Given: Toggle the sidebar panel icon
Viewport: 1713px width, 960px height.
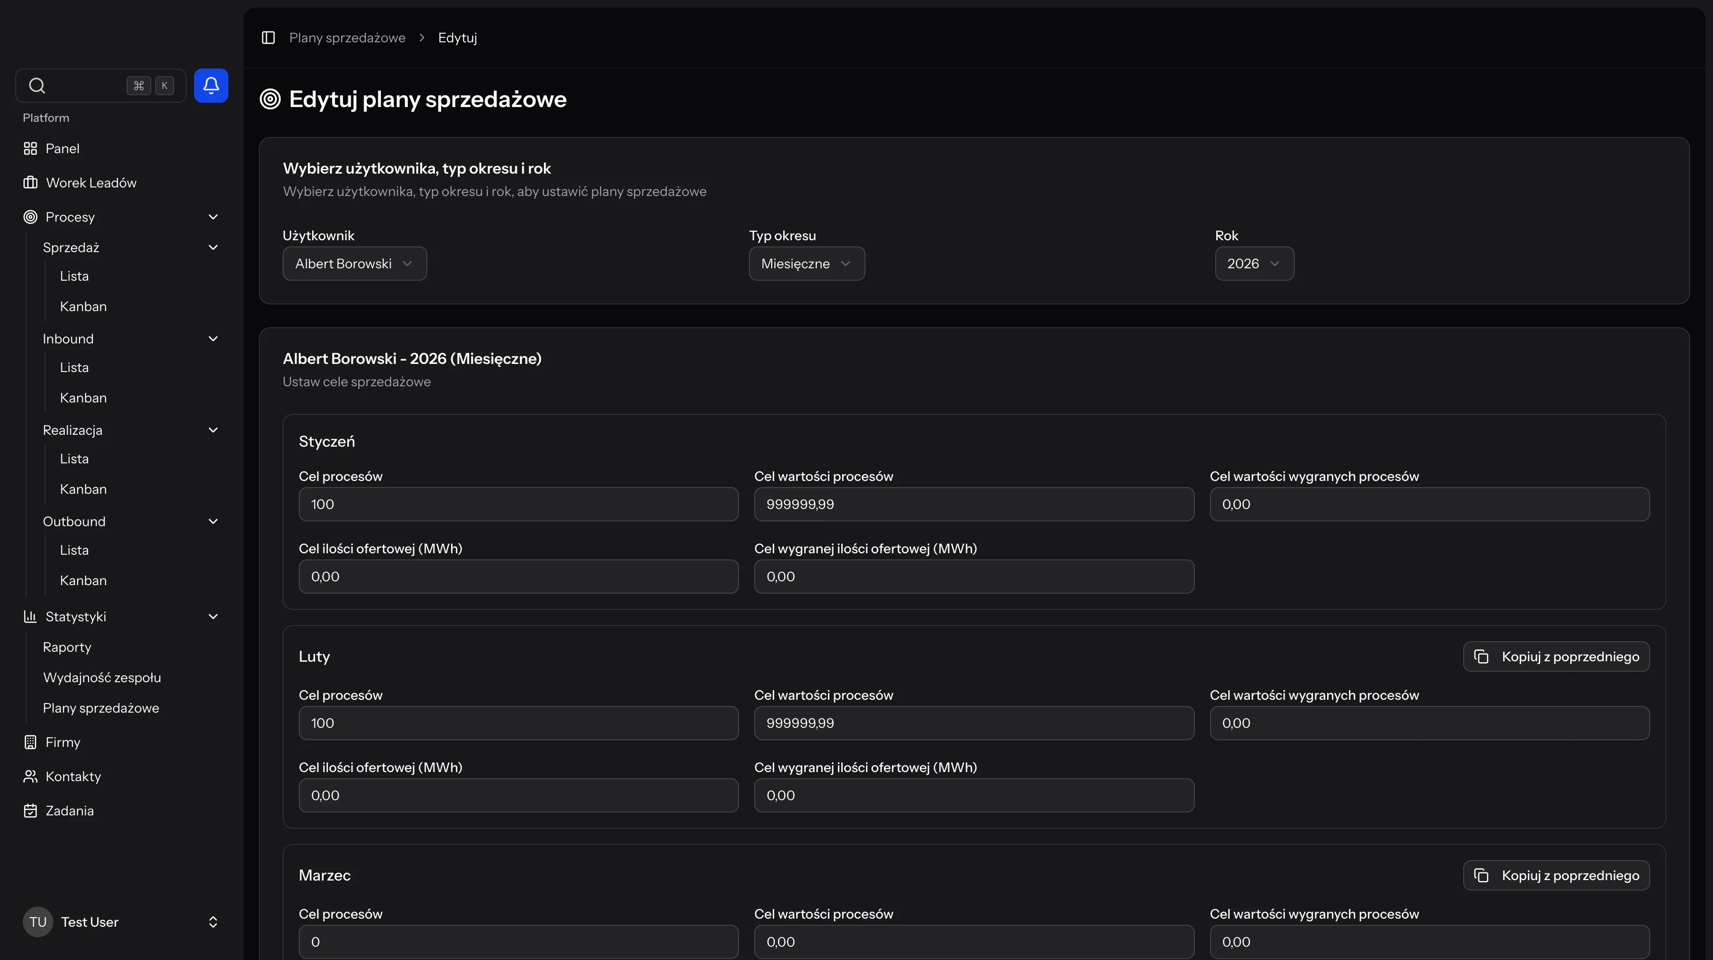Looking at the screenshot, I should [x=268, y=38].
